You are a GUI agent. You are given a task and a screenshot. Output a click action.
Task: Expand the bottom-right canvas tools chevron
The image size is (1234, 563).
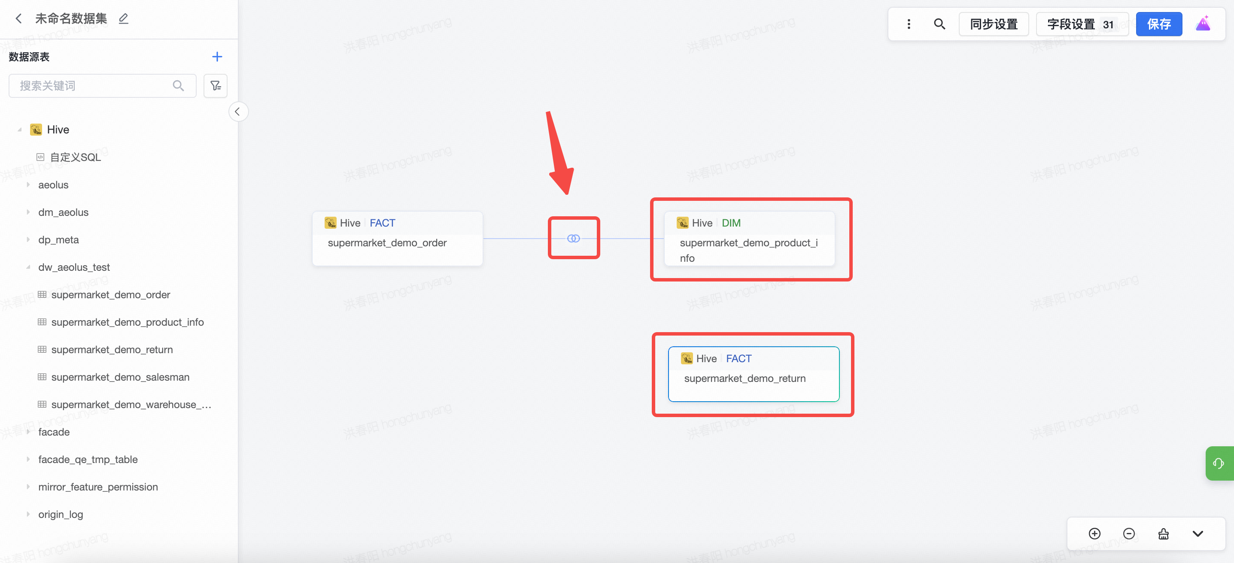click(1198, 534)
